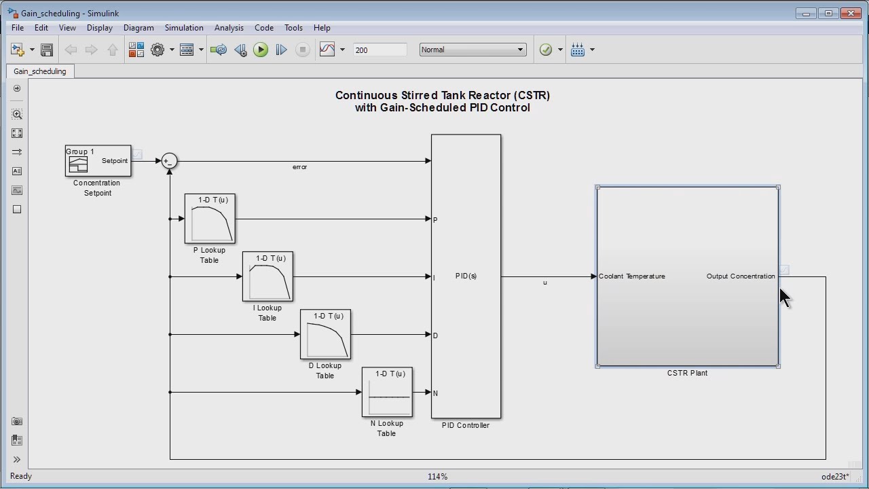Select the N Lookup Table block
Image resolution: width=869 pixels, height=489 pixels.
pyautogui.click(x=387, y=392)
